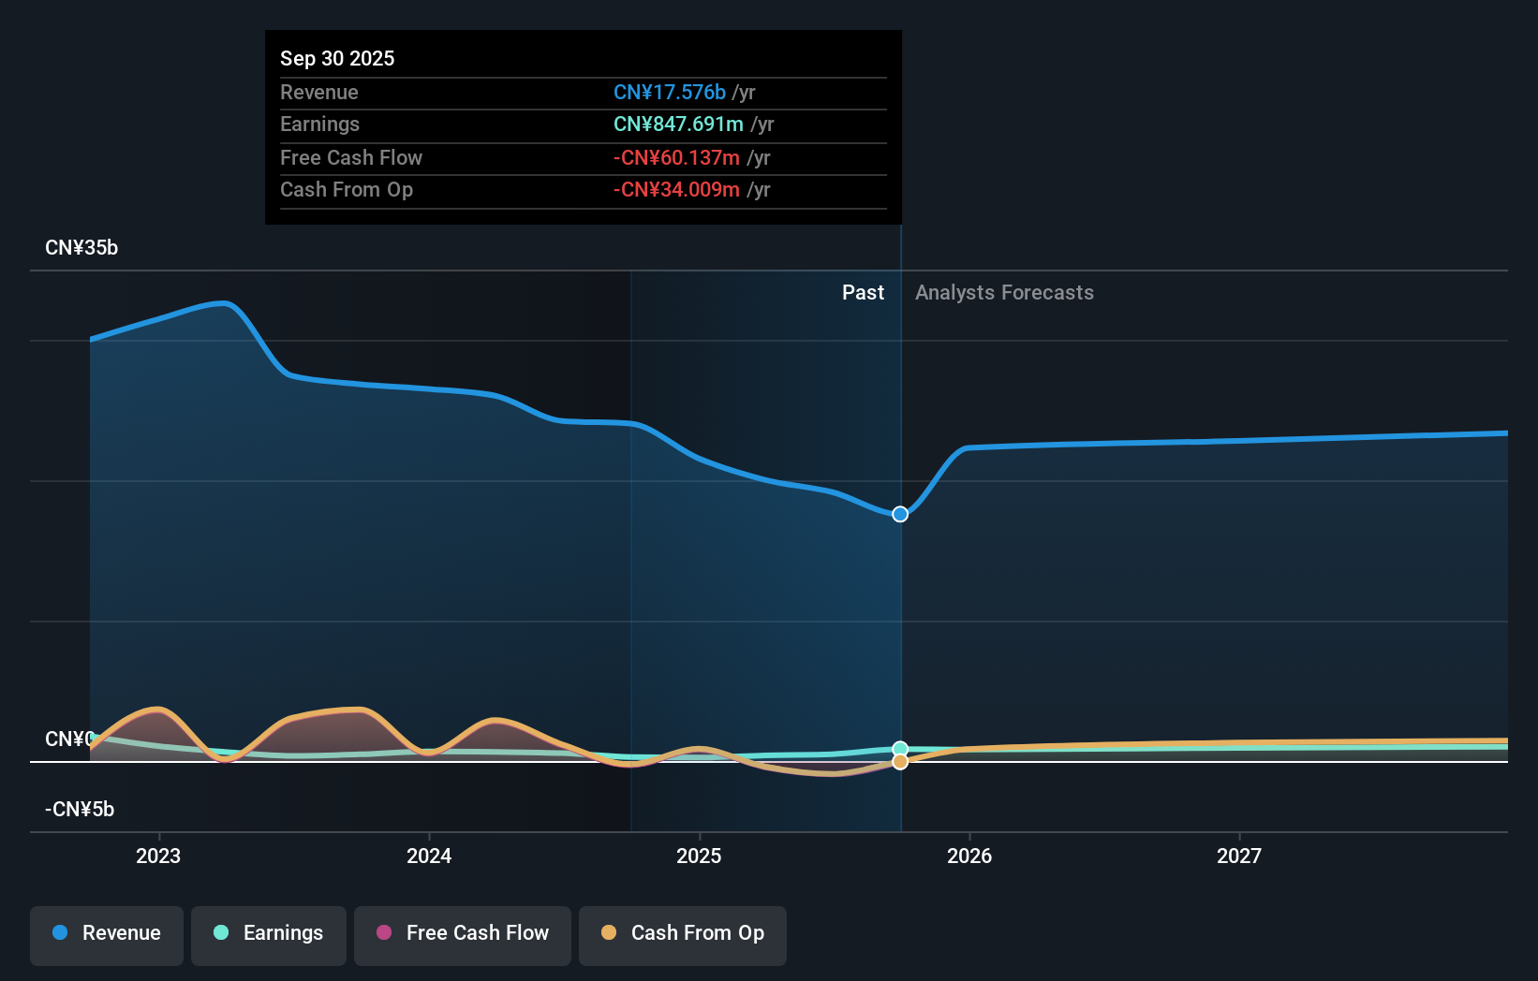1538x981 pixels.
Task: Select the blue Revenue data point marker
Action: coord(900,514)
